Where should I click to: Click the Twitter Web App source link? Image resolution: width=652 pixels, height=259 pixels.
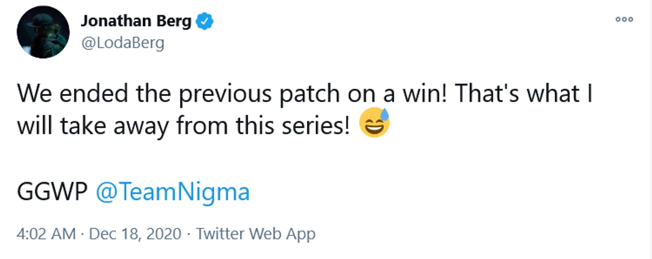[x=256, y=234]
